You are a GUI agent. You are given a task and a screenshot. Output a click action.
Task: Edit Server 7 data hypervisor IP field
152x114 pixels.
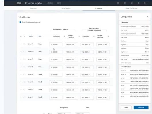87,59
